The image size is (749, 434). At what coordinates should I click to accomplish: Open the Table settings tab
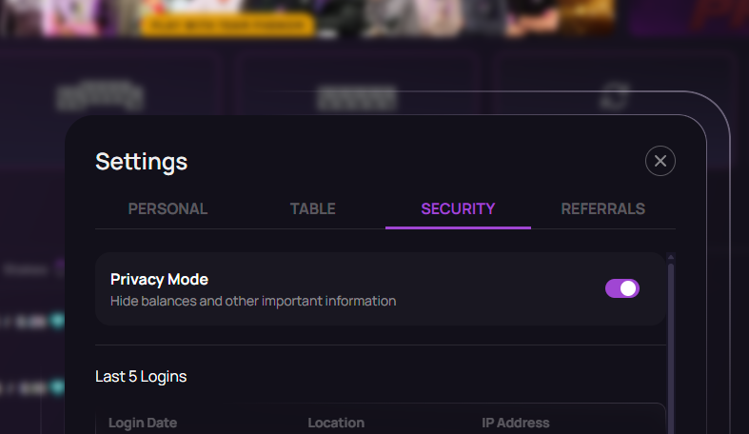pos(313,208)
